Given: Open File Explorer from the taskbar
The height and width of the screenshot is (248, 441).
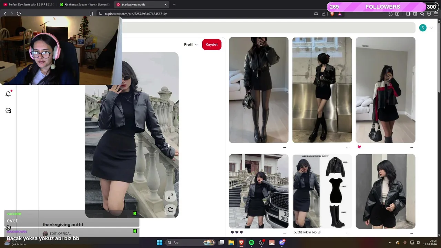Looking at the screenshot, I should click(231, 242).
